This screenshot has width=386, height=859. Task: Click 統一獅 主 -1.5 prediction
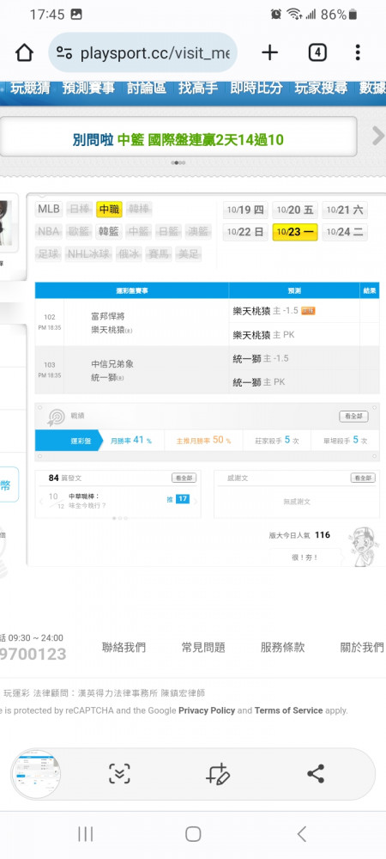pos(261,358)
